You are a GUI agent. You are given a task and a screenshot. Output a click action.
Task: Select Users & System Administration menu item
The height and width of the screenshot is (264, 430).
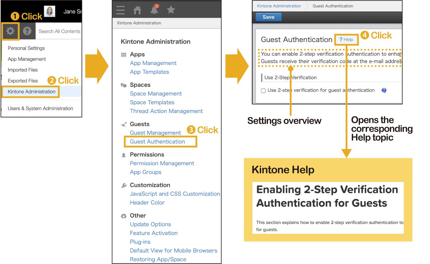click(40, 109)
